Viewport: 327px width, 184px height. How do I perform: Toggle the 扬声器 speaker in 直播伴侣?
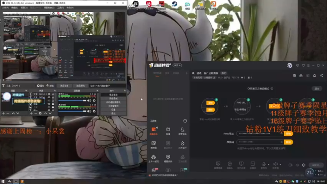275,165
